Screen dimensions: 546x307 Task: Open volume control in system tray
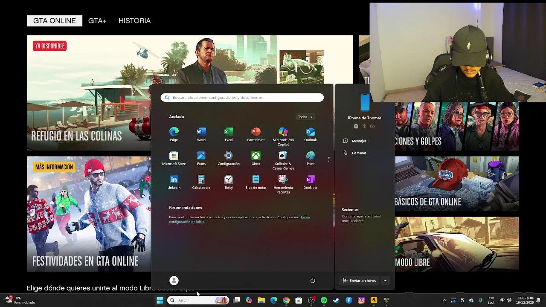[509, 300]
